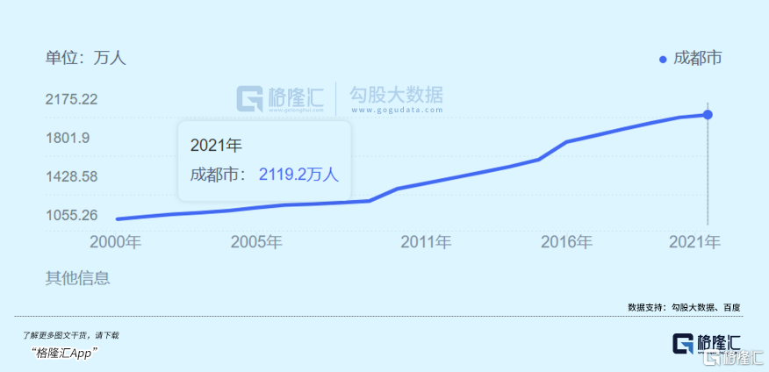The width and height of the screenshot is (769, 372).
Task: Click the tooltip value 2119.2万人
Action: pos(298,175)
